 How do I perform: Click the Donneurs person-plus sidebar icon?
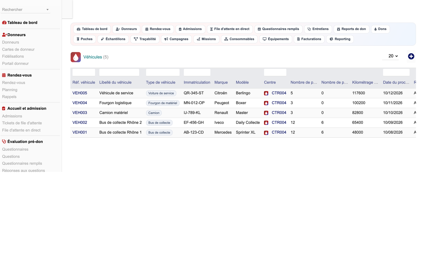[x=4, y=35]
